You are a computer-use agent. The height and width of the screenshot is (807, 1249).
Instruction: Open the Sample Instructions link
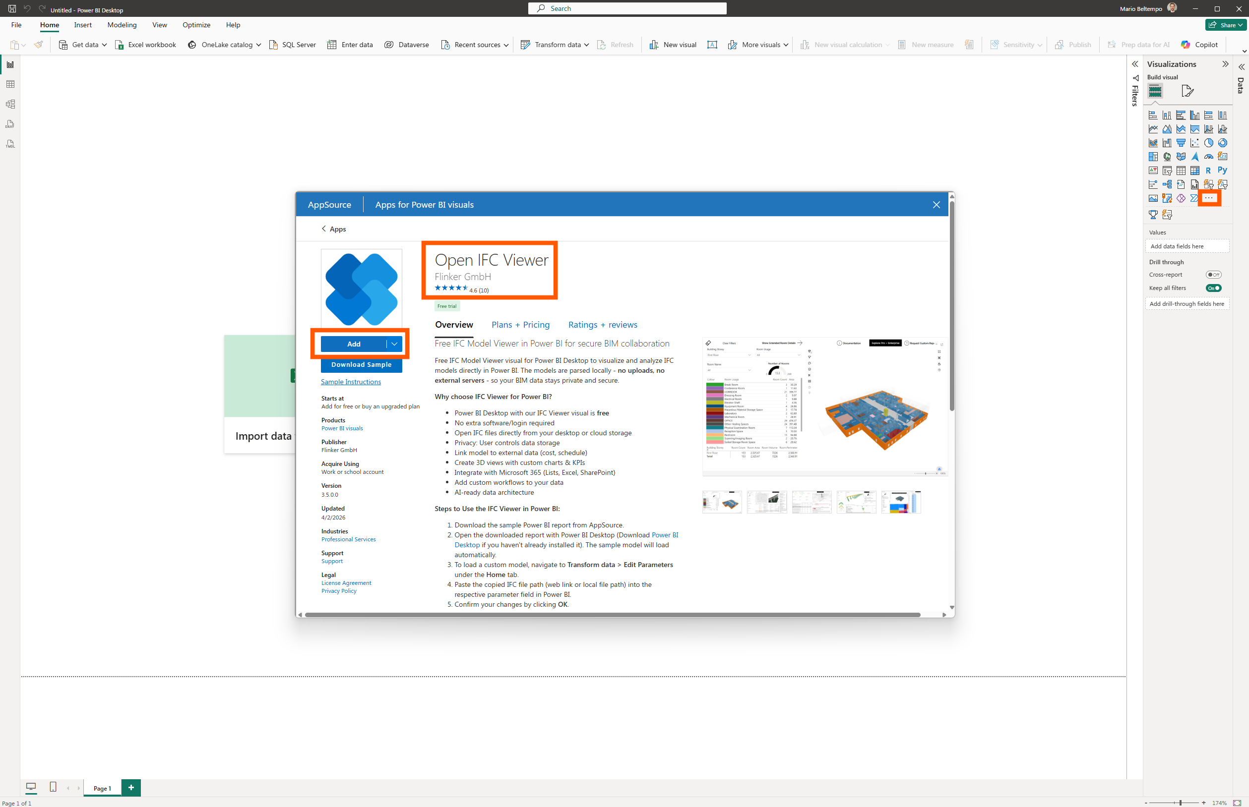(x=351, y=382)
